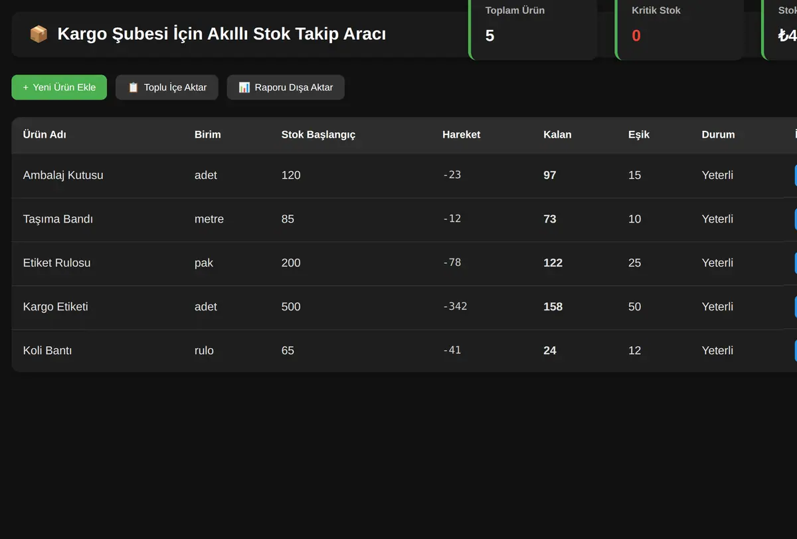The height and width of the screenshot is (539, 797).
Task: Click starting stock value 500
Action: point(291,306)
